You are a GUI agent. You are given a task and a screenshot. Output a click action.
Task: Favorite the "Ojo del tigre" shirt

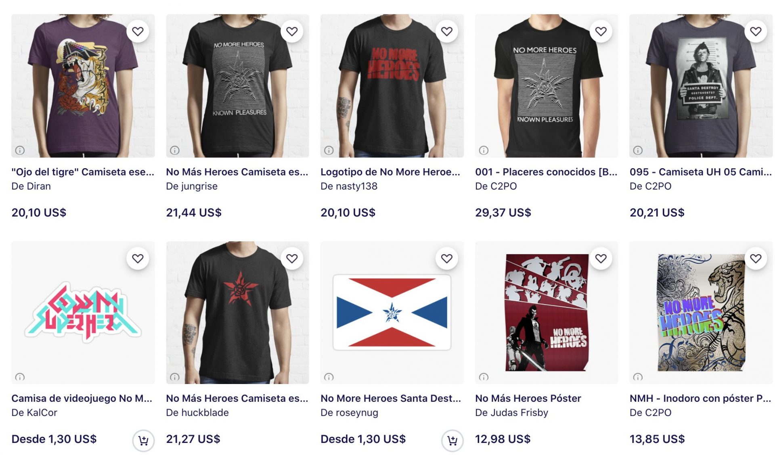point(138,31)
